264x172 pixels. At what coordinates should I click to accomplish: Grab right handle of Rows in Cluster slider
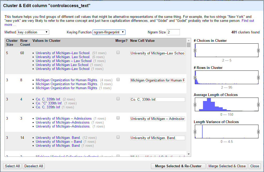click(x=258, y=78)
